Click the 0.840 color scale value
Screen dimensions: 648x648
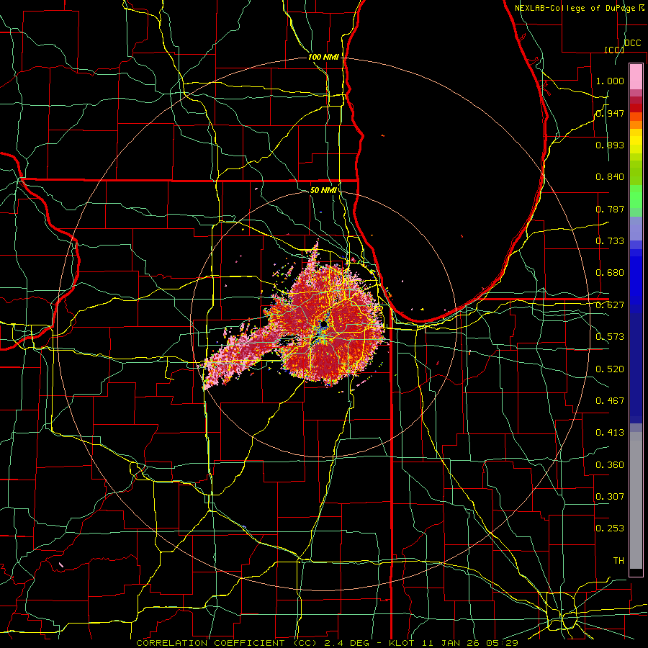click(610, 177)
